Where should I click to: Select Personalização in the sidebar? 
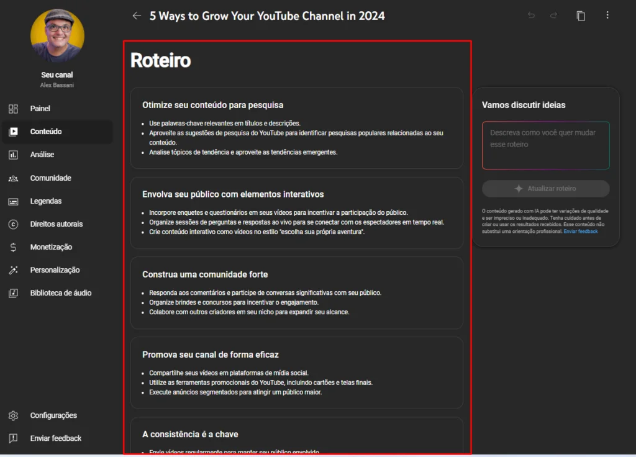55,270
